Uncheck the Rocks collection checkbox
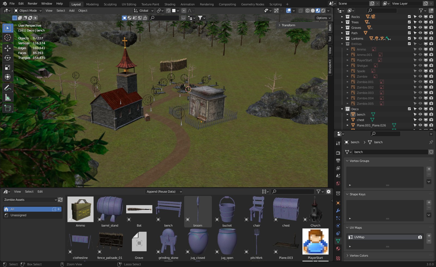 click(x=409, y=17)
